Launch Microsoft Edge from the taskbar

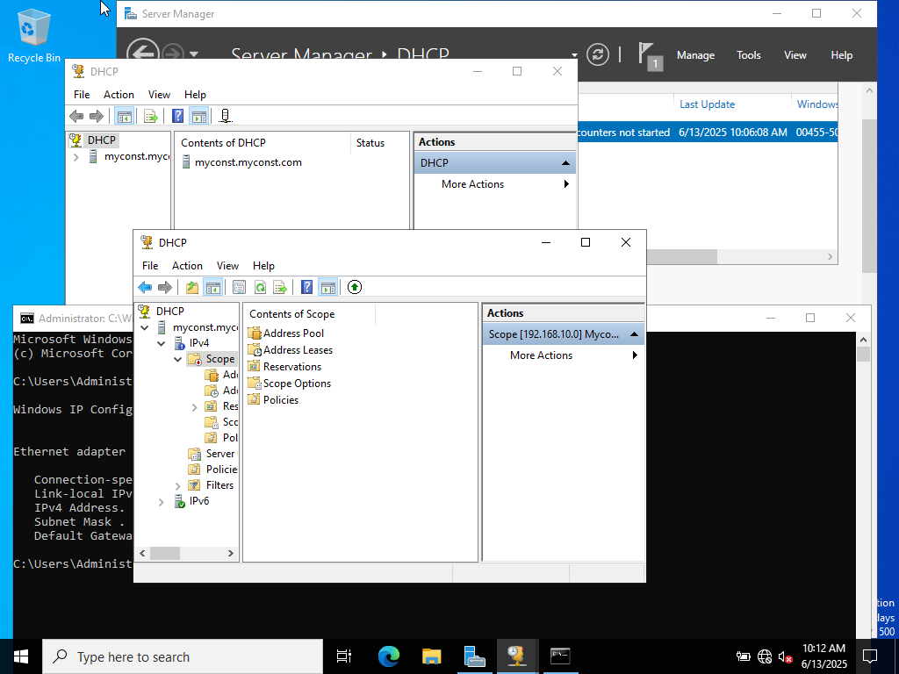click(x=386, y=656)
